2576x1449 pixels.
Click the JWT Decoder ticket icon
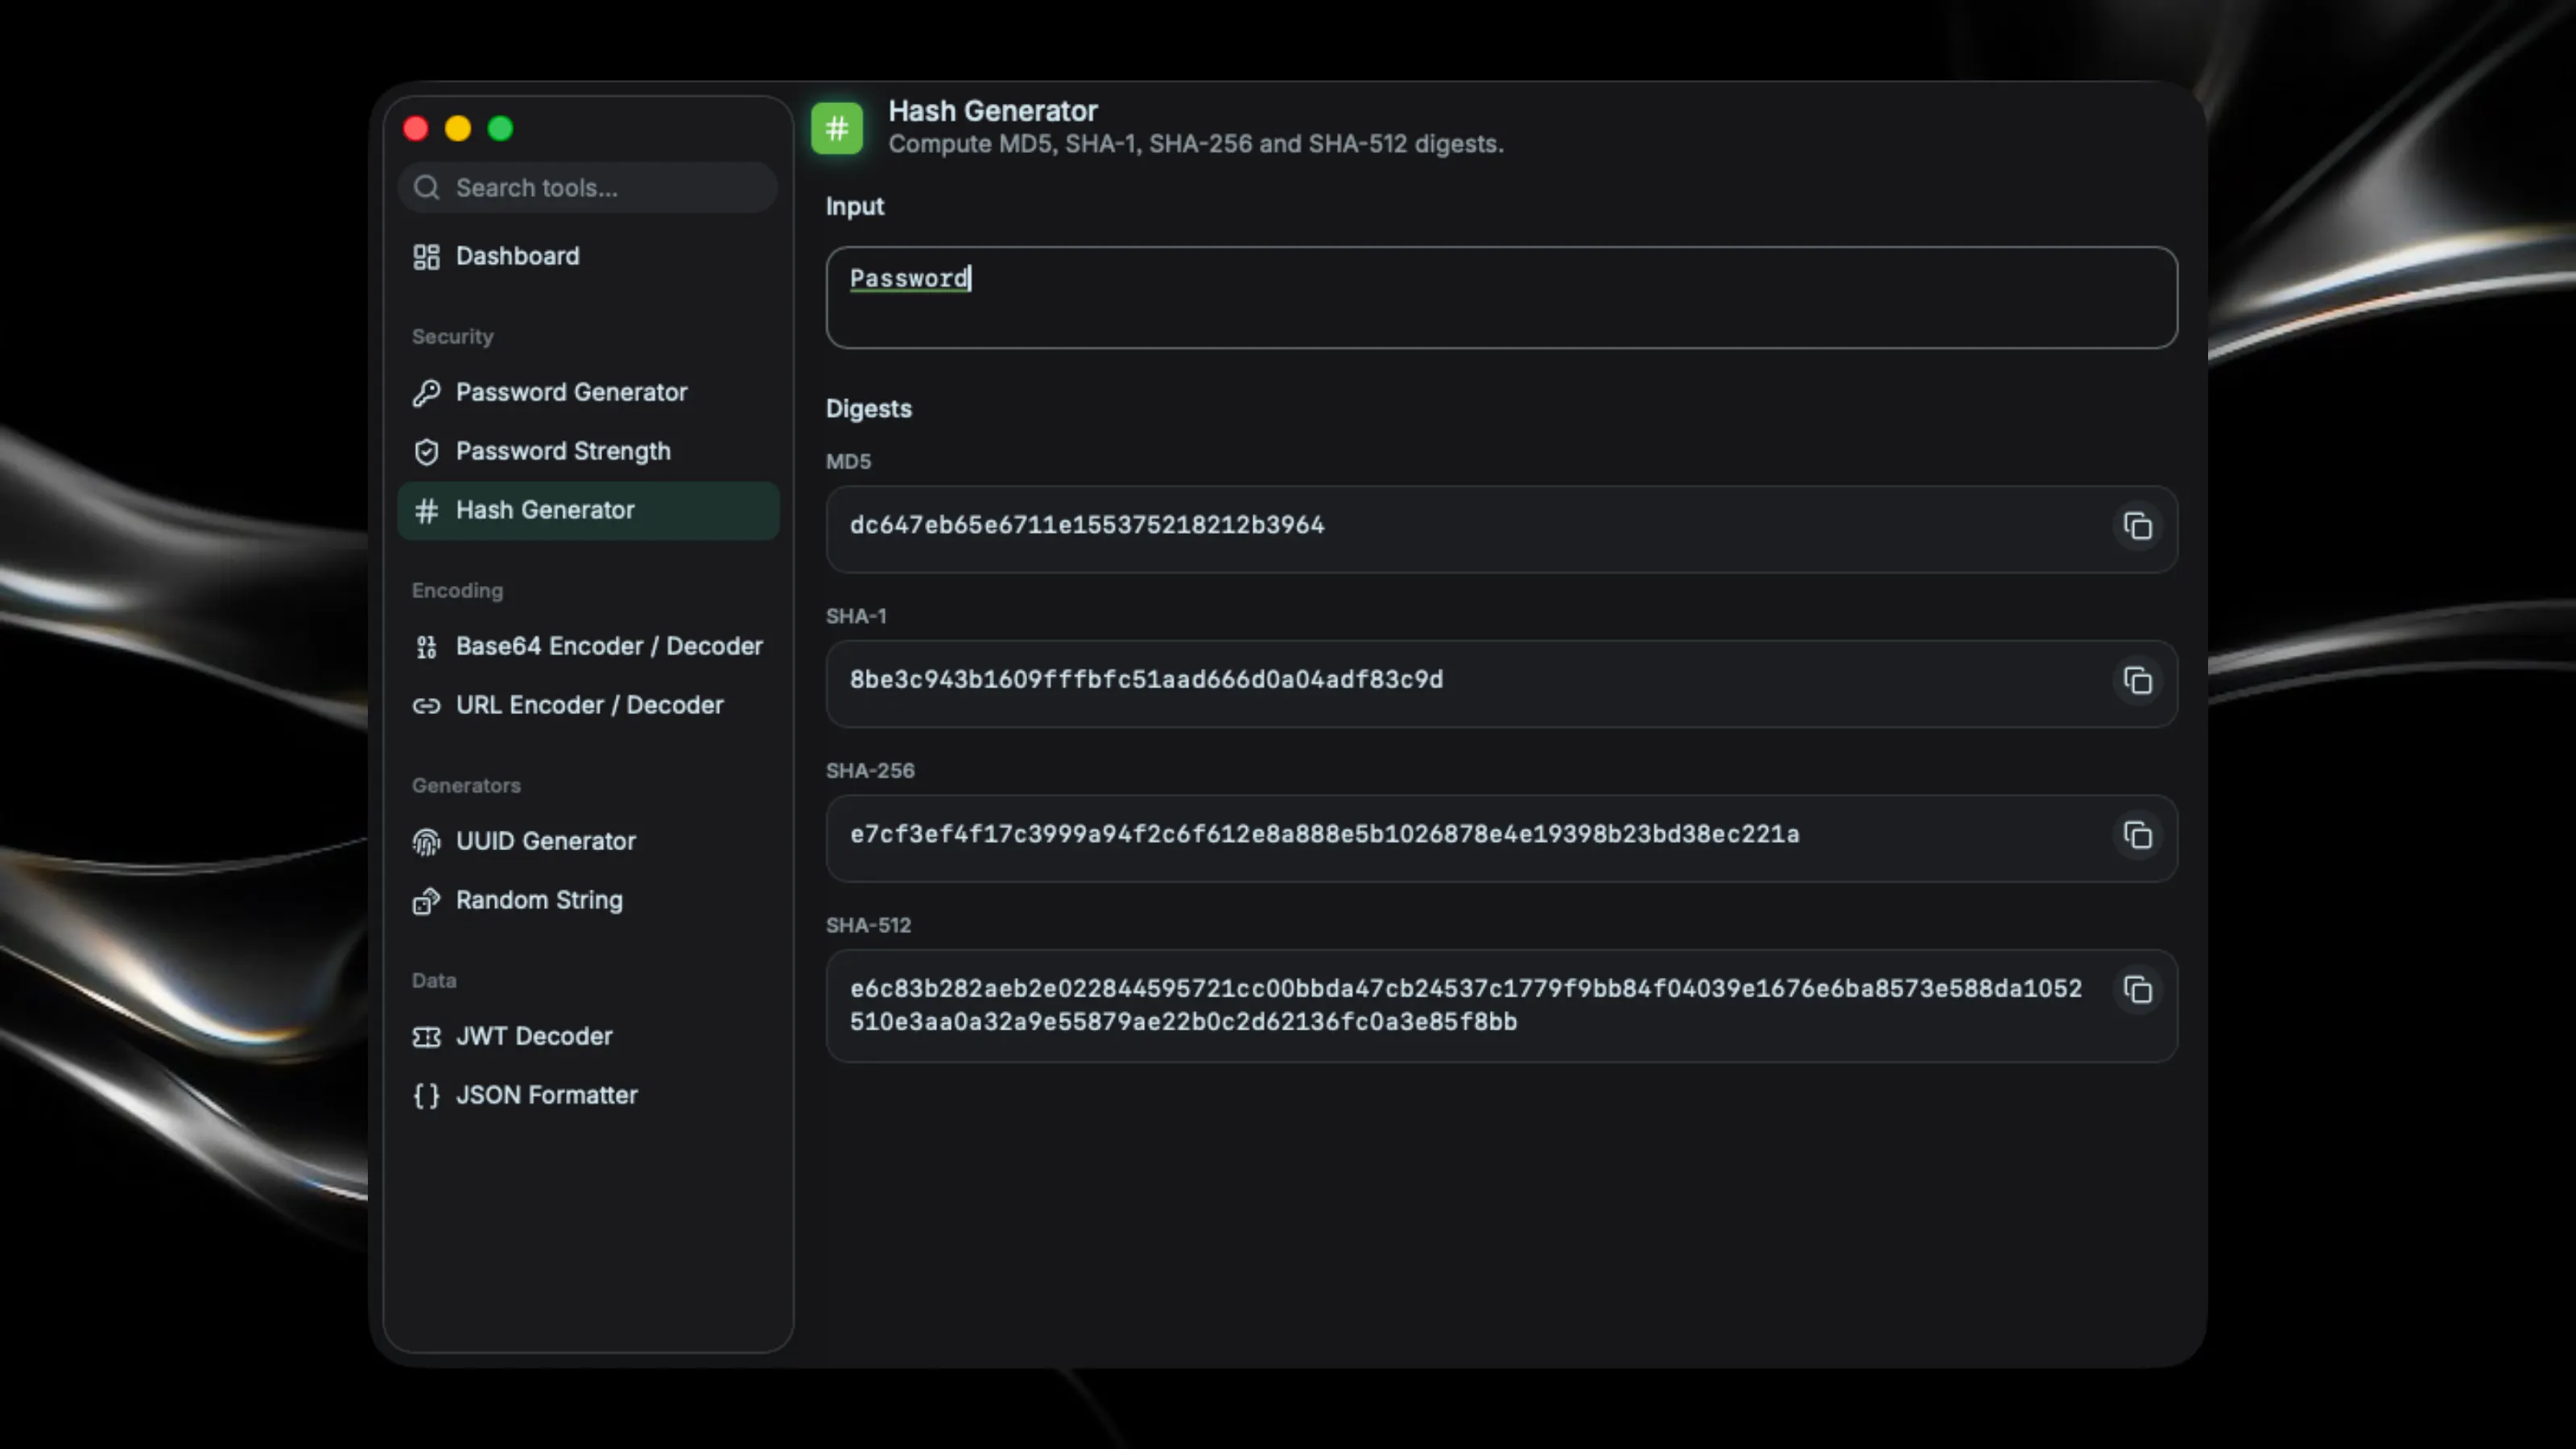click(x=427, y=1037)
